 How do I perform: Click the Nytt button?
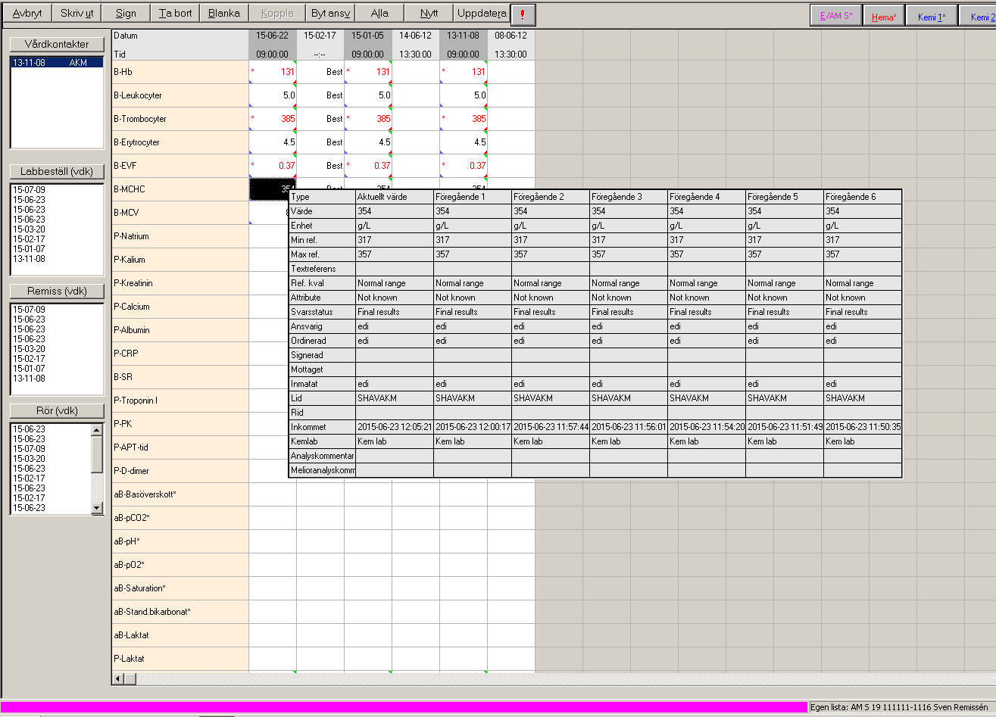[x=429, y=14]
